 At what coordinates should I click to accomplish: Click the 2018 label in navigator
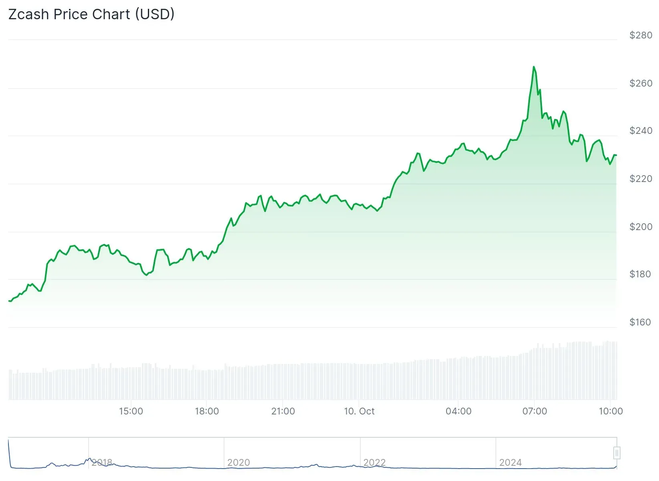point(102,463)
